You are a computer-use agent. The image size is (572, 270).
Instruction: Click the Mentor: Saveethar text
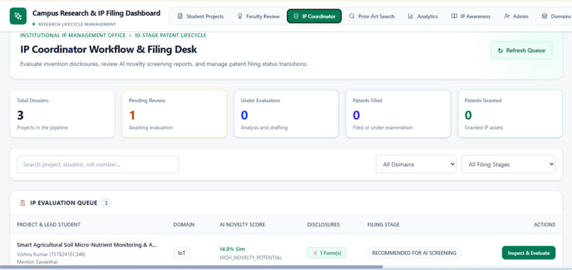37,262
